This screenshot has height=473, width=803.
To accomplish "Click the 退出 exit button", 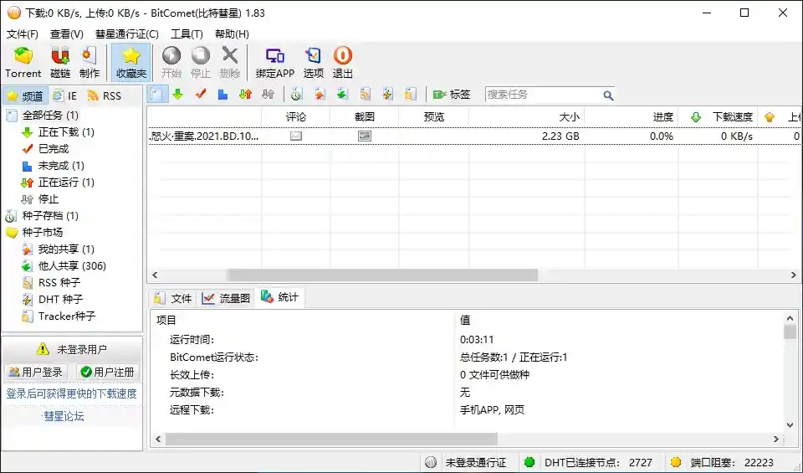I will click(x=343, y=63).
